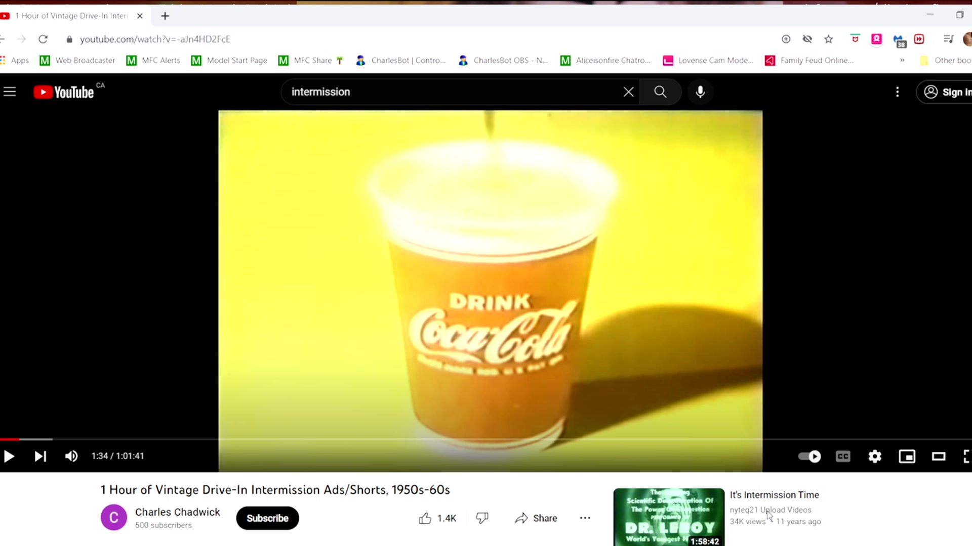The width and height of the screenshot is (972, 546).
Task: Subscribe to Charles Chadwick
Action: pyautogui.click(x=267, y=518)
